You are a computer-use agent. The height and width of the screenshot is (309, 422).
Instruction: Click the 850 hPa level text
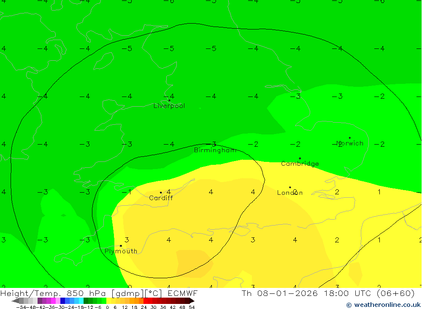86,293
